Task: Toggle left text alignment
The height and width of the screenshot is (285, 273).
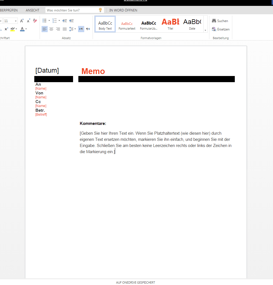Action: tap(44, 29)
